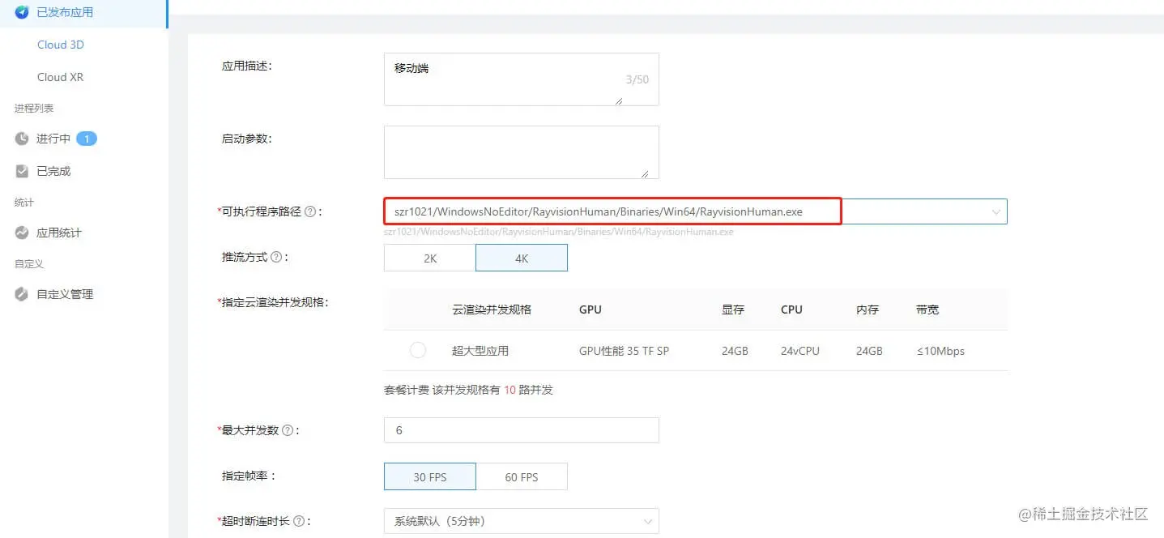Click the 已完成 checkmark icon
The width and height of the screenshot is (1164, 538).
22,171
